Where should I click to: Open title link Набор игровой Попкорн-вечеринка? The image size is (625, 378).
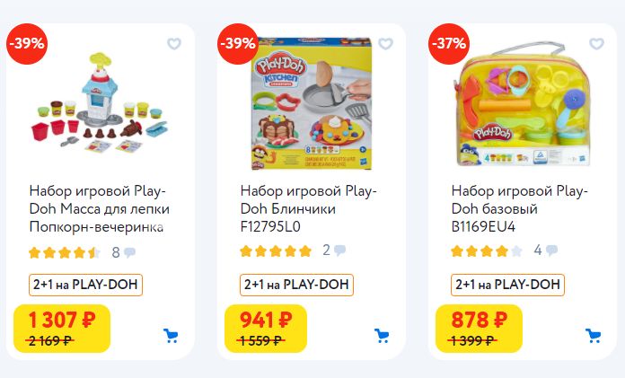click(99, 208)
